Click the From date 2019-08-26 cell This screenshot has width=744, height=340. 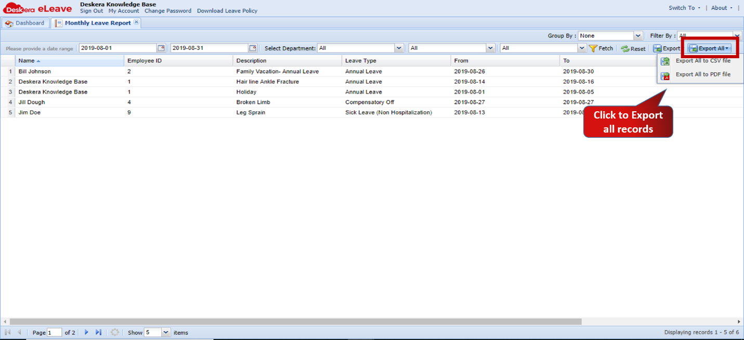[x=469, y=71]
